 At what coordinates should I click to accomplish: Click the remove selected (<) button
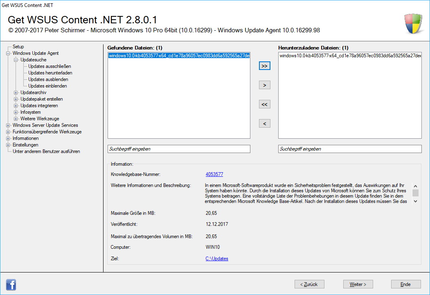[x=265, y=124]
